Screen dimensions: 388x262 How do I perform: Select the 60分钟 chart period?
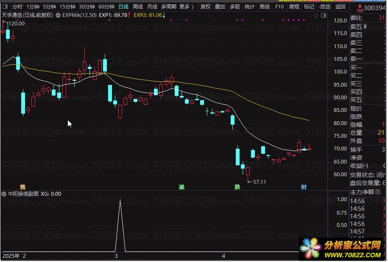click(x=106, y=7)
